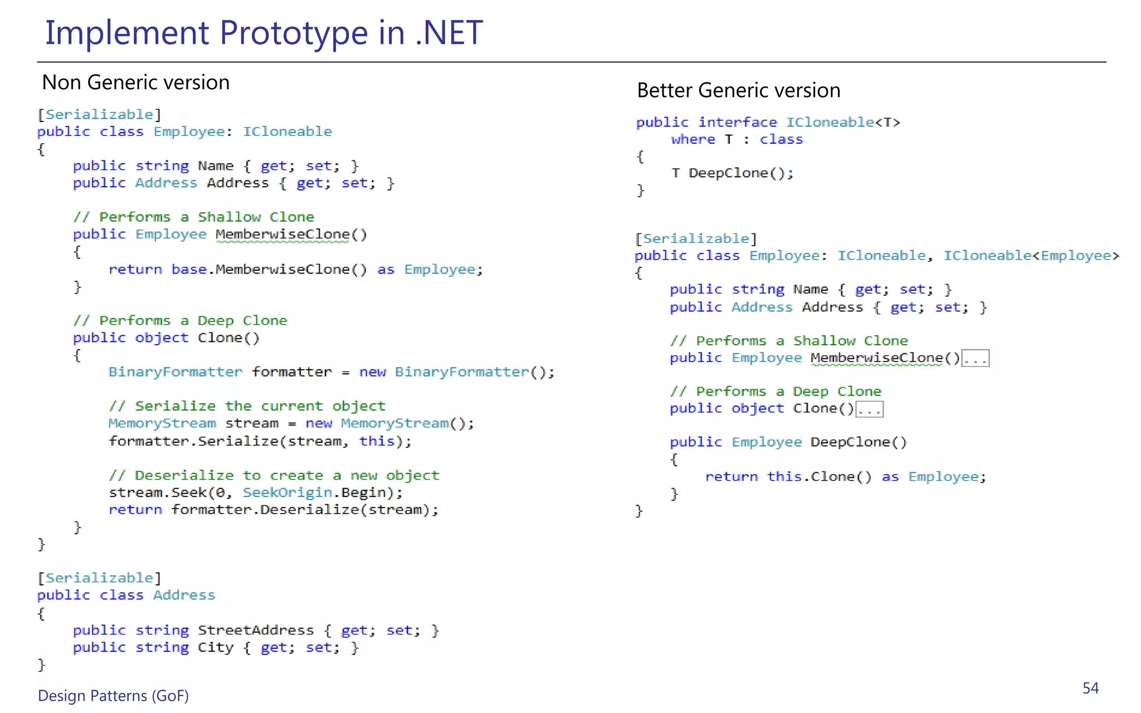The width and height of the screenshot is (1141, 713).
Task: Click 'public class Address' declaration line
Action: (x=126, y=595)
